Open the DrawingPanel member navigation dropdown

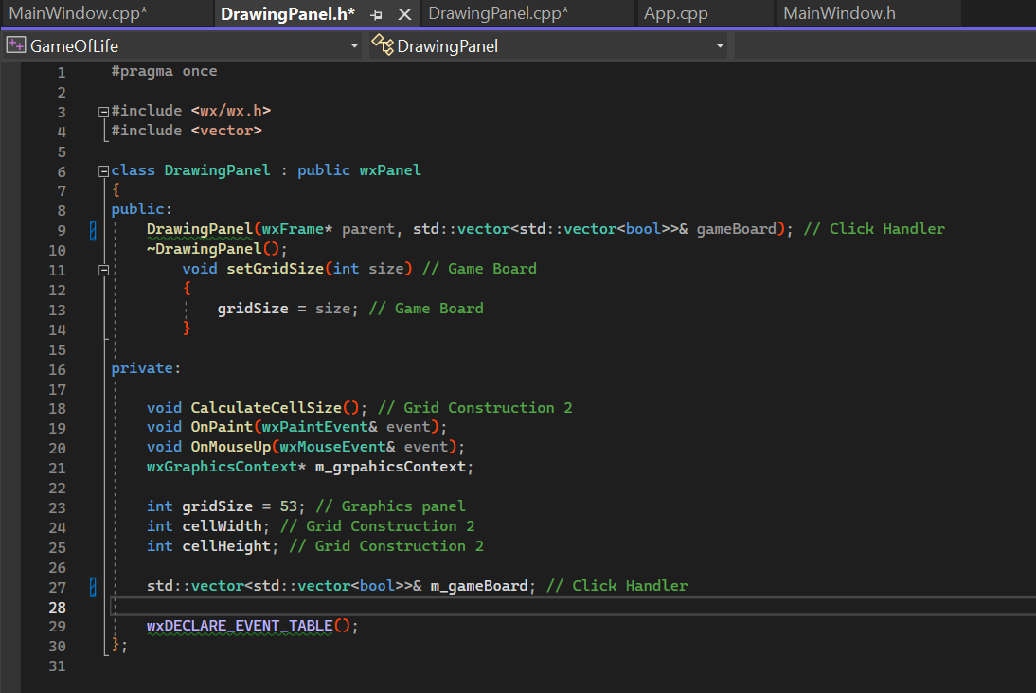click(719, 44)
